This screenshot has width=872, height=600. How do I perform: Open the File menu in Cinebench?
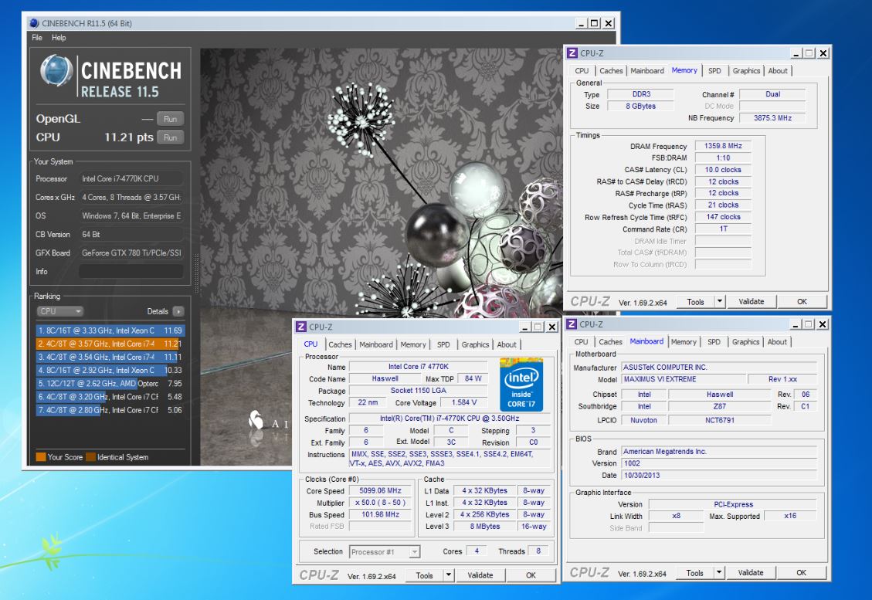tap(37, 38)
